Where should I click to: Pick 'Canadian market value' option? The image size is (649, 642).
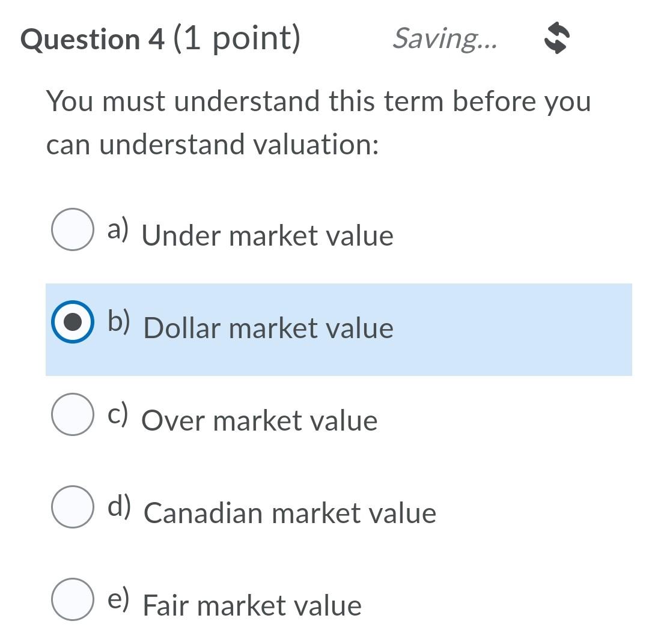pos(72,507)
